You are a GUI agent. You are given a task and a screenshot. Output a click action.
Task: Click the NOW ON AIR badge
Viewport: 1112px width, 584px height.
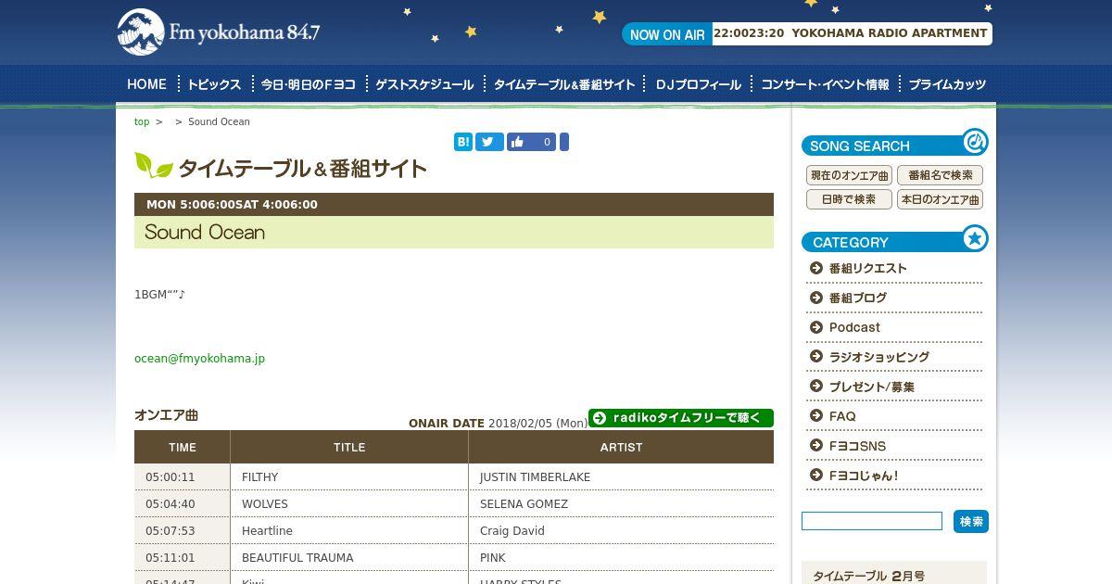coord(667,34)
